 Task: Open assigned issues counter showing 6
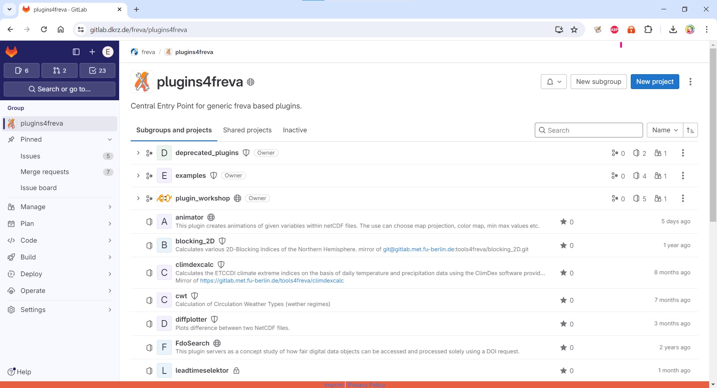coord(22,70)
